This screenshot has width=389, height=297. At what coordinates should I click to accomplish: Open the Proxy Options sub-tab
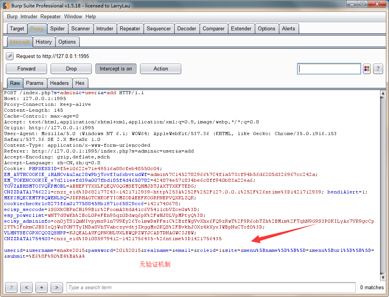pos(67,42)
